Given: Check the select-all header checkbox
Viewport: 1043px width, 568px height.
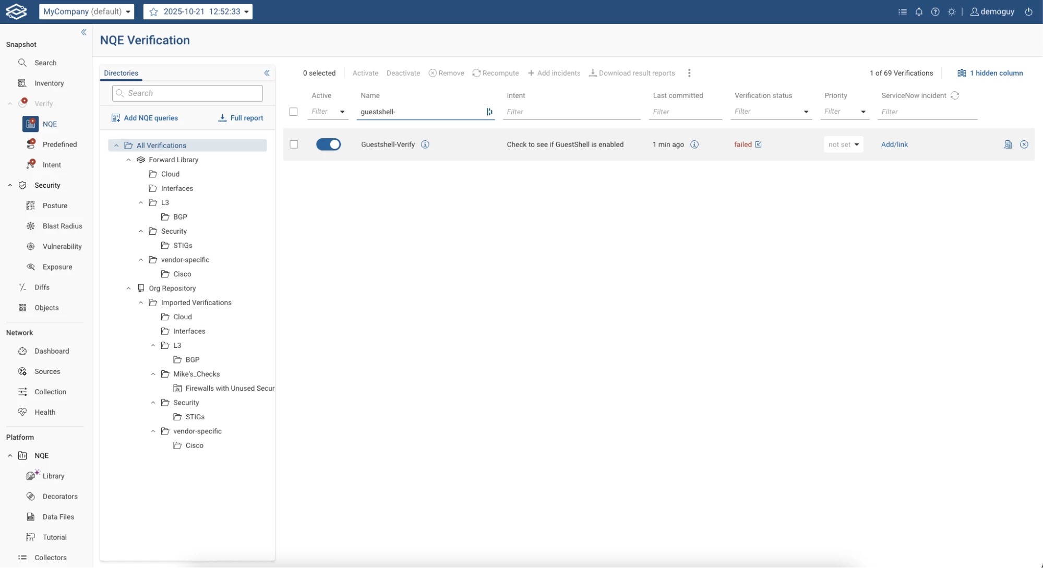Looking at the screenshot, I should (293, 112).
